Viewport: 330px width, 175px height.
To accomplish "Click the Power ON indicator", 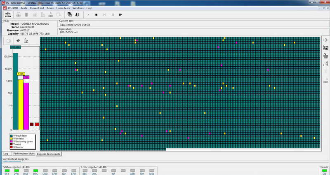I will pos(324,170).
